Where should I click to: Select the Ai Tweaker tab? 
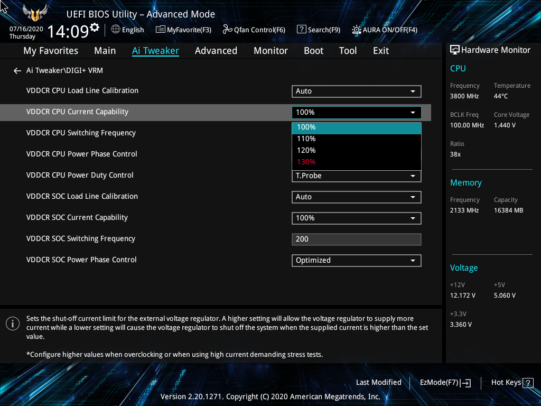(155, 51)
